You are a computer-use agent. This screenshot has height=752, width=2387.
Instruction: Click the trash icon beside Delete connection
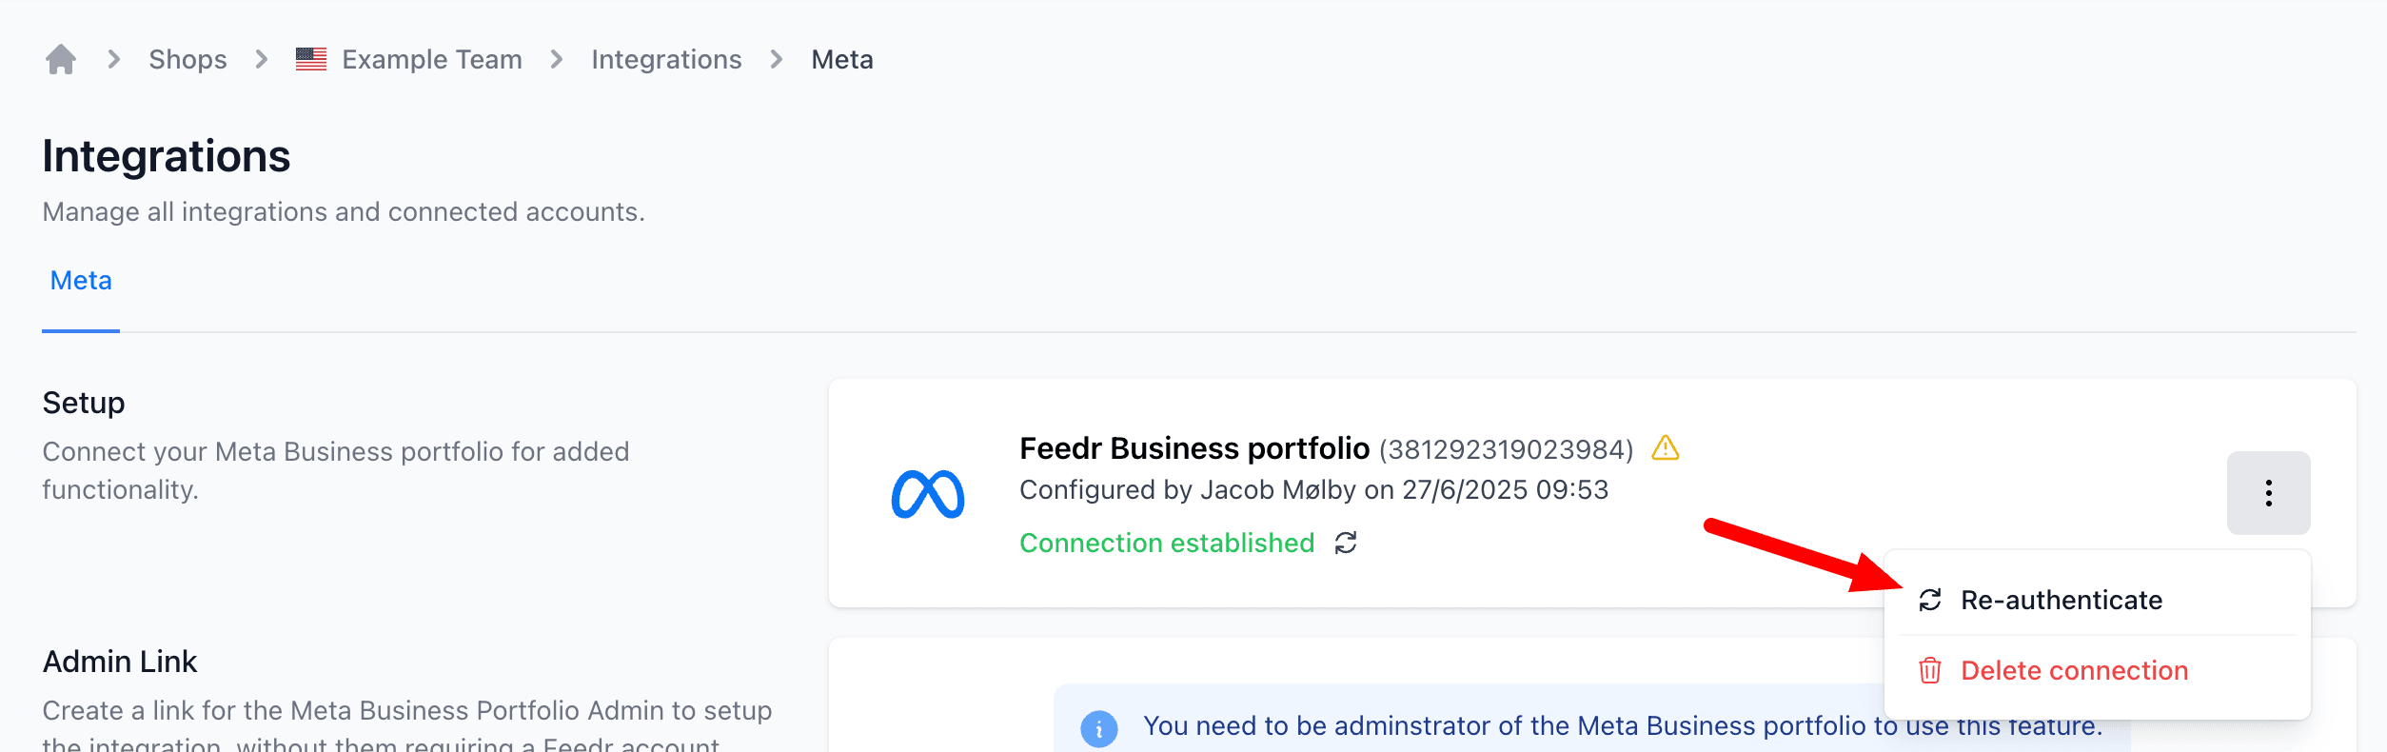point(1928,671)
